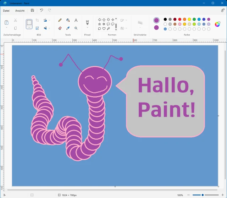
Task: Select the Eraser tool
Action: 60,28
